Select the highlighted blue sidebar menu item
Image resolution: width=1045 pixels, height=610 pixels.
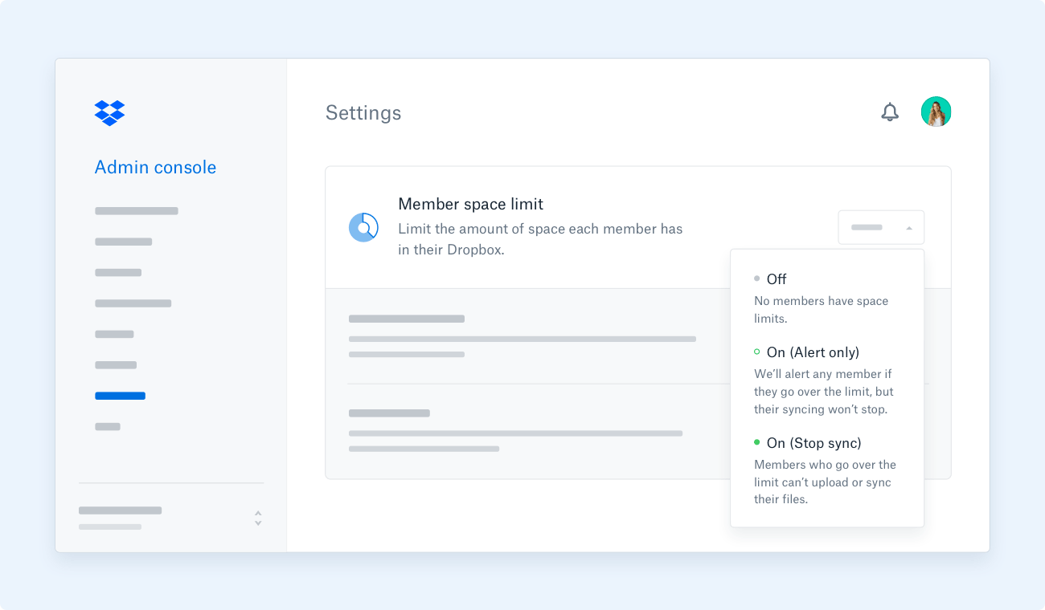tap(120, 396)
